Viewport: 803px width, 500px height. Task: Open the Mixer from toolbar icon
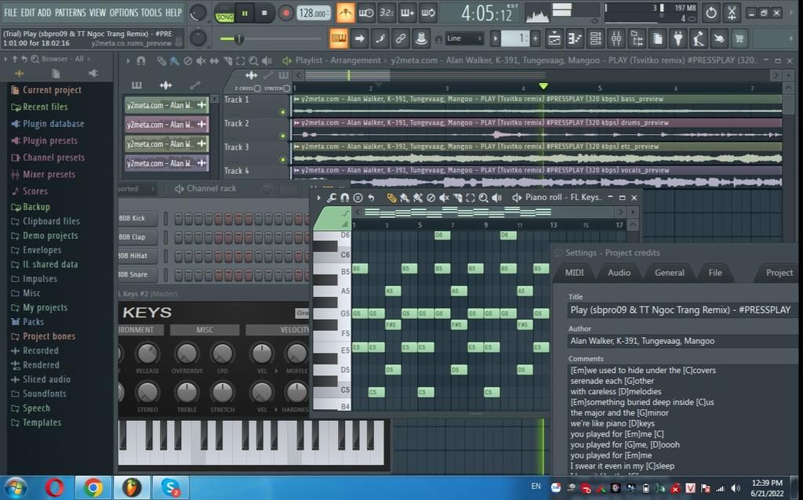point(616,38)
